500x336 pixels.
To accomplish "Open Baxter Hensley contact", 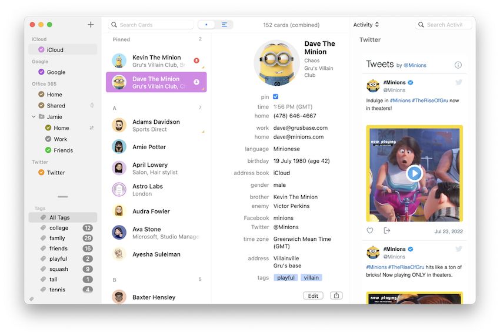I will point(156,297).
